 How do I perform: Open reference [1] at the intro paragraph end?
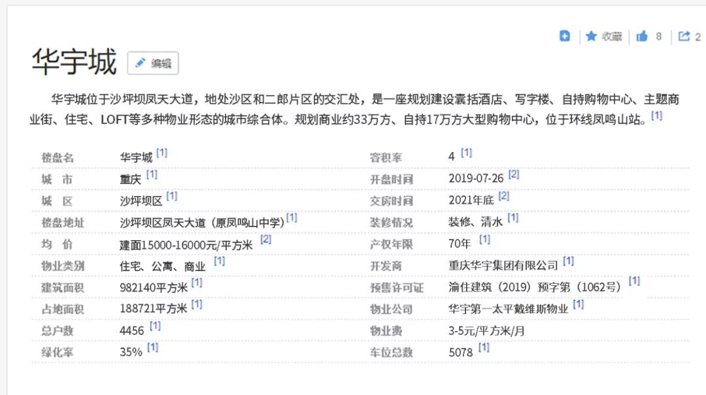coord(658,116)
